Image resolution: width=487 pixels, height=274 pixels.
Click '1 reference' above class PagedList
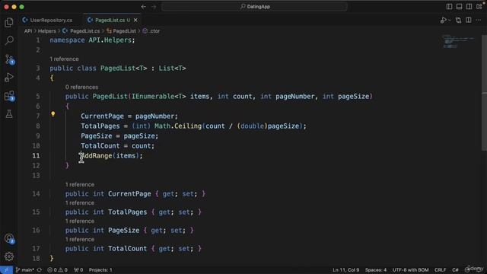[64, 59]
